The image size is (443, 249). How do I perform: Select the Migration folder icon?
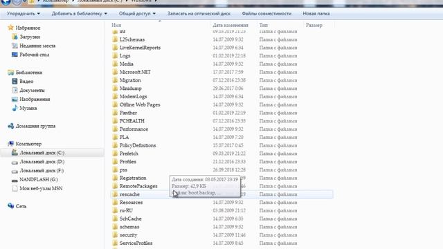(115, 80)
